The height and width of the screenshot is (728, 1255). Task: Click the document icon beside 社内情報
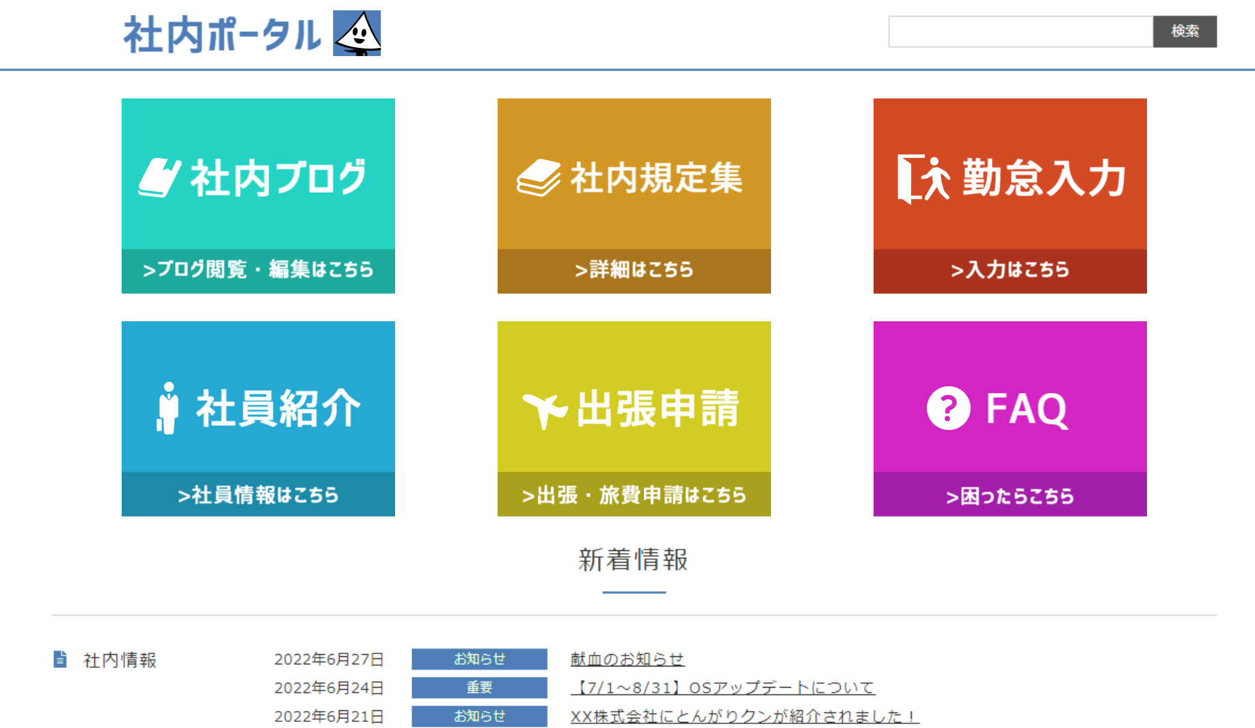60,659
